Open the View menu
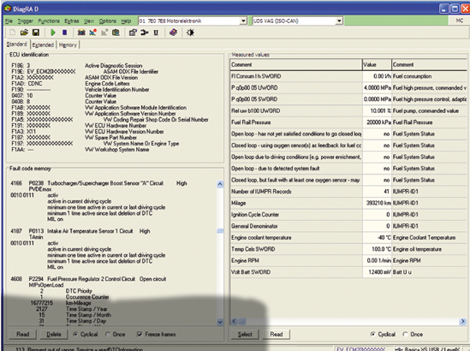The image size is (470, 351). point(89,21)
